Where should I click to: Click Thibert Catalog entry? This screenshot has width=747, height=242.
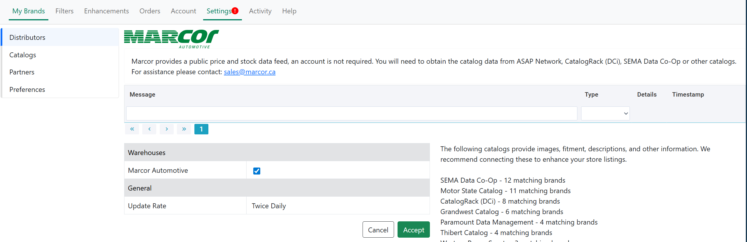(496, 233)
